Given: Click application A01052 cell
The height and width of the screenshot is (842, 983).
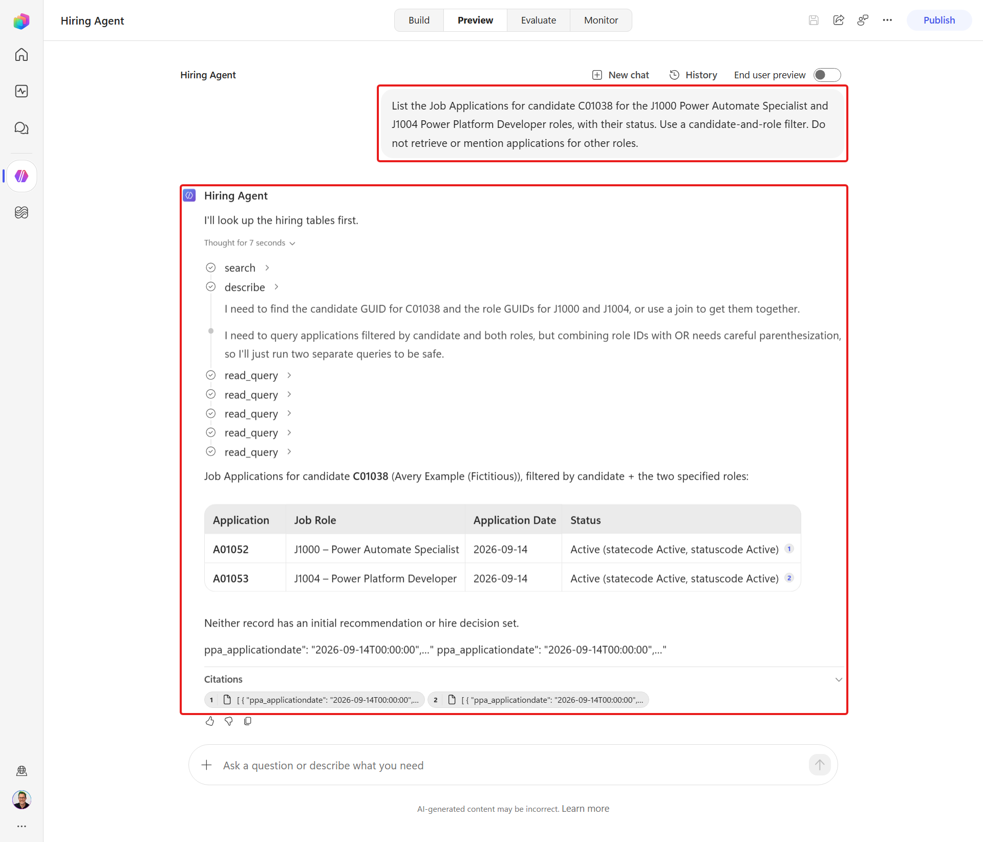Looking at the screenshot, I should point(245,549).
